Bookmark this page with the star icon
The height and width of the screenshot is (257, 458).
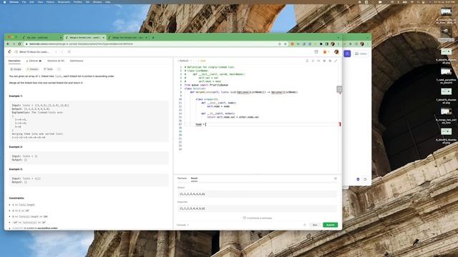coord(286,44)
